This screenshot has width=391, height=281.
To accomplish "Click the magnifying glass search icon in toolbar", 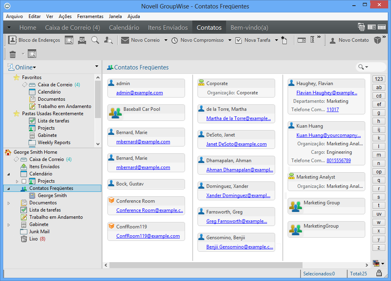I will pyautogui.click(x=95, y=40).
